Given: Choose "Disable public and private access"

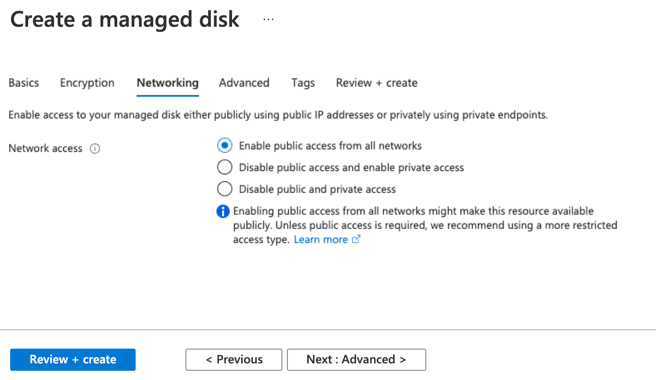Looking at the screenshot, I should tap(225, 189).
